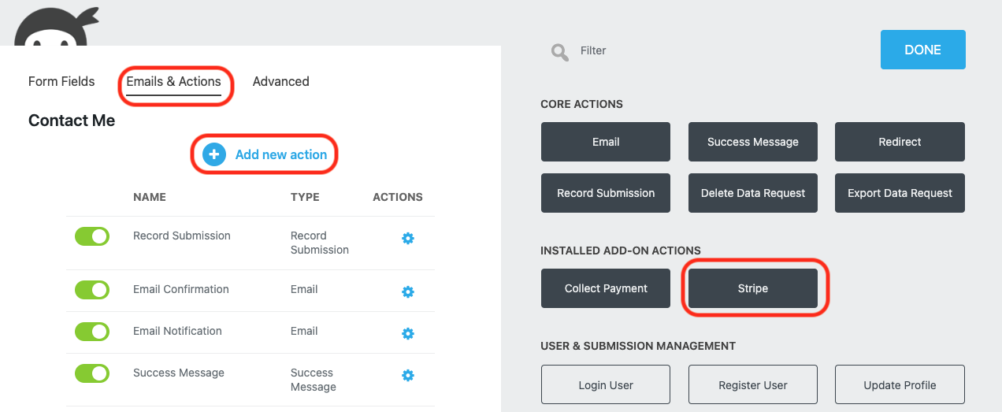Click the NAME column header
The width and height of the screenshot is (1002, 412).
click(150, 197)
